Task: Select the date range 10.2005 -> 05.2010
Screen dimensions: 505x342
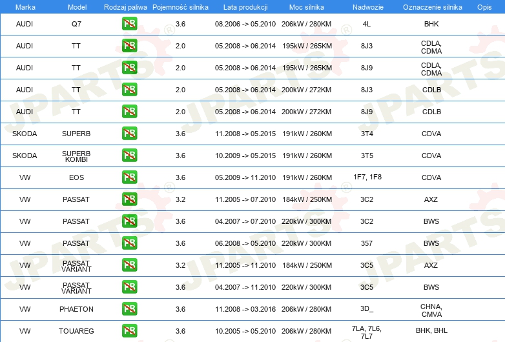Action: click(x=245, y=331)
